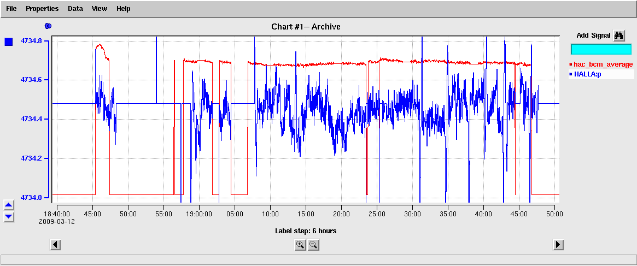Viewport: 637px width, 266px height.
Task: Click the blue Y-axis color square
Action: [9, 42]
